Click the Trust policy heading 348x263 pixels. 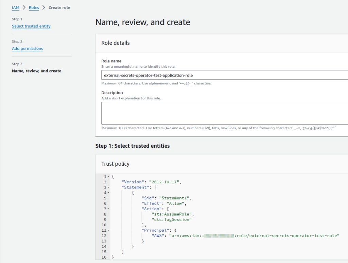click(116, 164)
